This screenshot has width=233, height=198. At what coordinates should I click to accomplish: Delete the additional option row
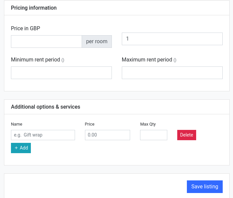(187, 135)
